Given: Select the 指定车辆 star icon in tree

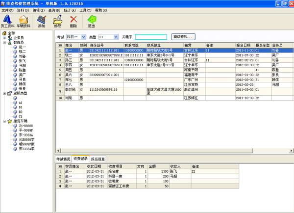Looking at the screenshot, I should pos(10,121).
